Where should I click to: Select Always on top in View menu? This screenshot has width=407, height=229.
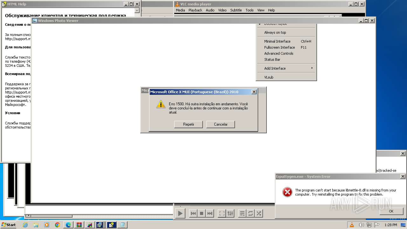tap(286, 32)
